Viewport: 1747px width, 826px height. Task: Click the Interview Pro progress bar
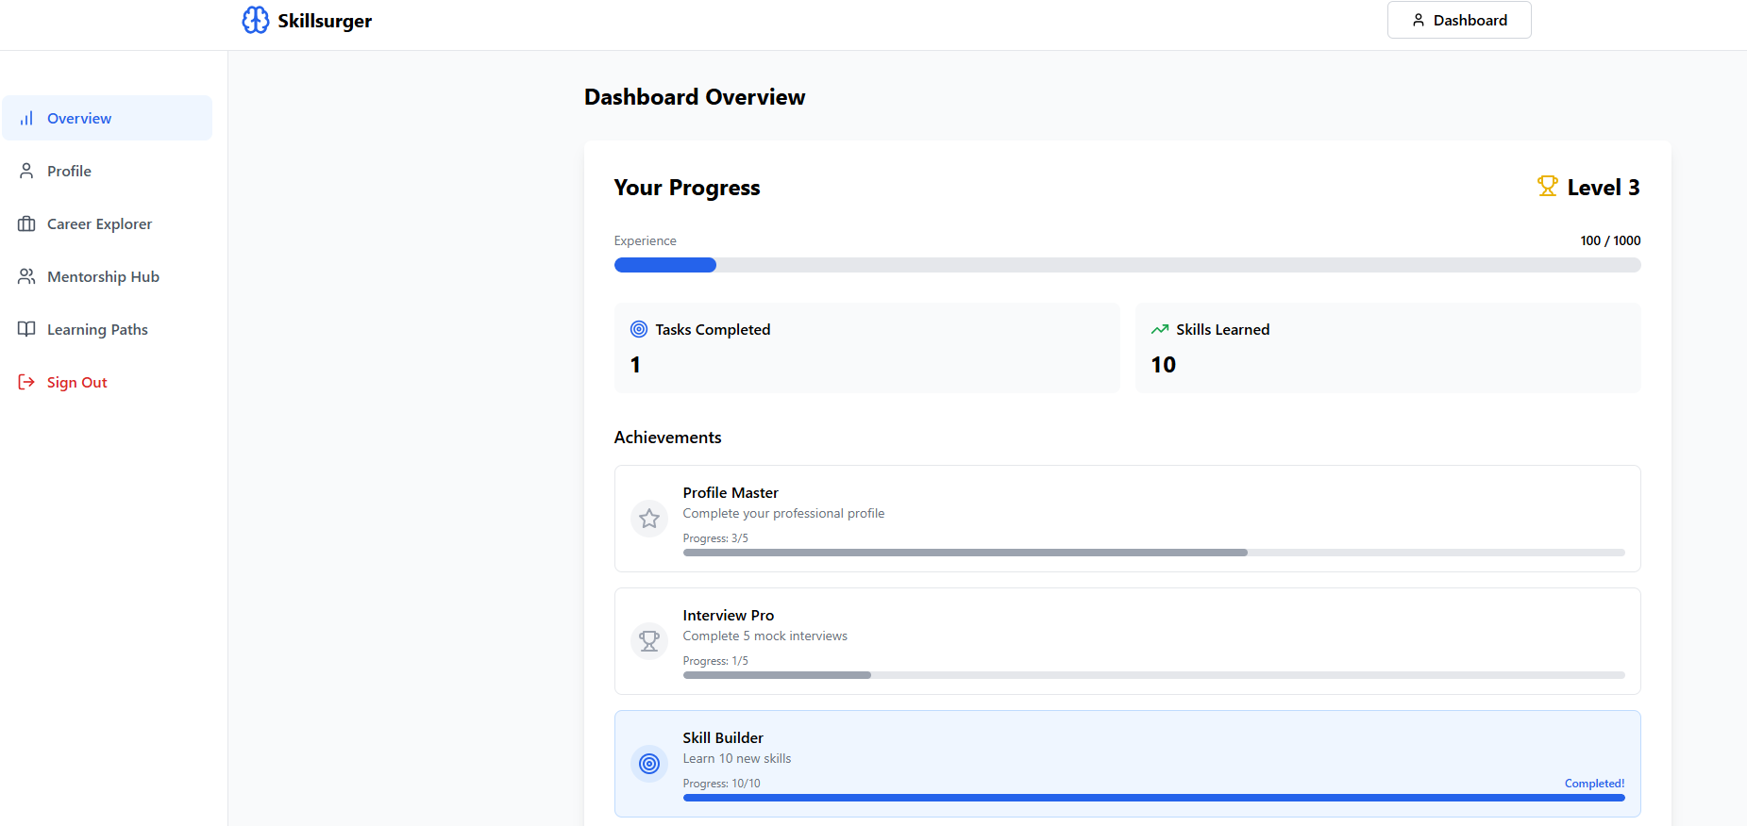pyautogui.click(x=1153, y=675)
